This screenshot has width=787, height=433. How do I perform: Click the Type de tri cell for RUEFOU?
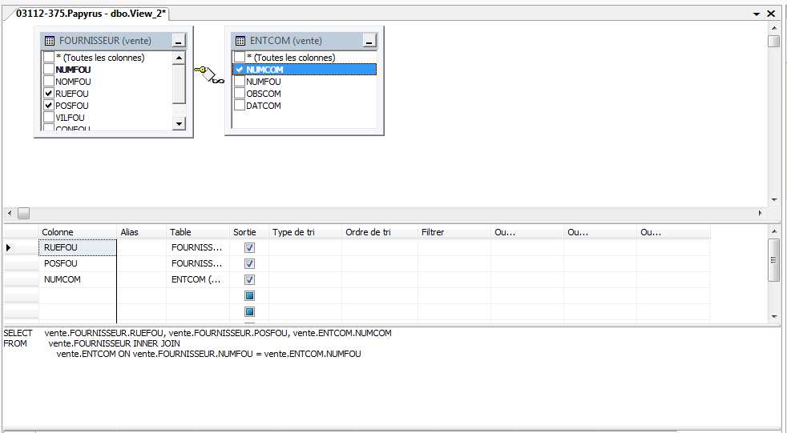(305, 247)
